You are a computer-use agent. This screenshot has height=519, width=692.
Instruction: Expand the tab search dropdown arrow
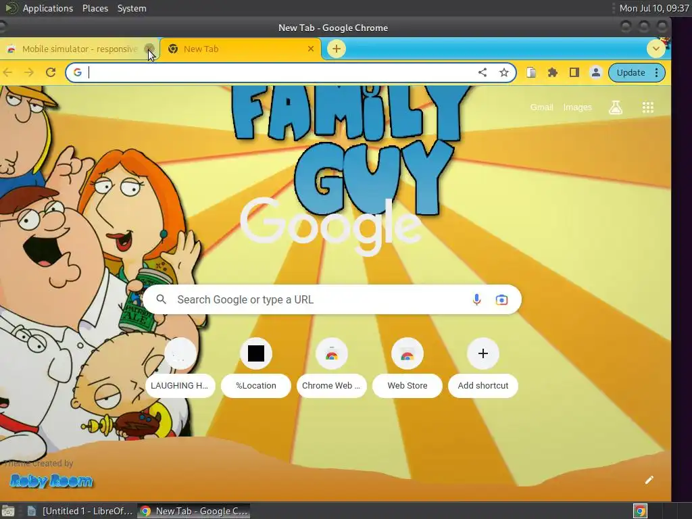click(656, 49)
